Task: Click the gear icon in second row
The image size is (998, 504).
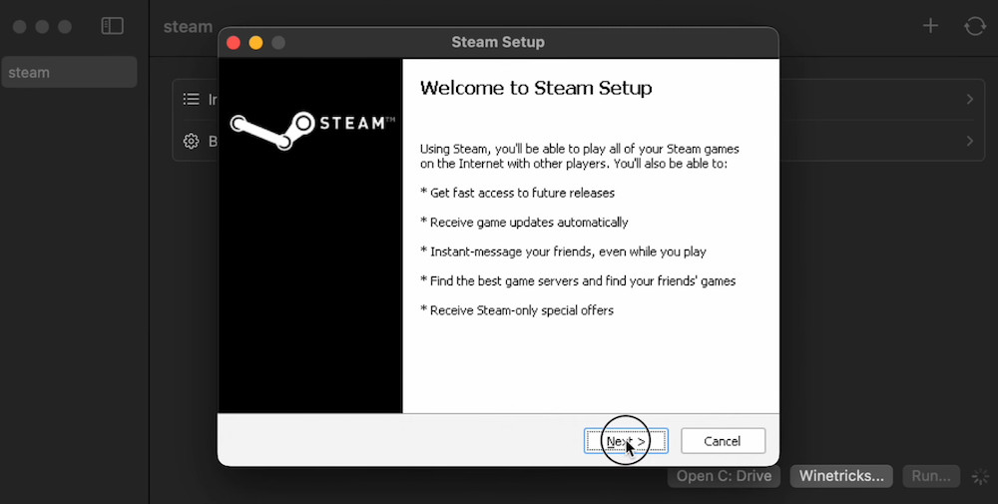Action: [191, 142]
